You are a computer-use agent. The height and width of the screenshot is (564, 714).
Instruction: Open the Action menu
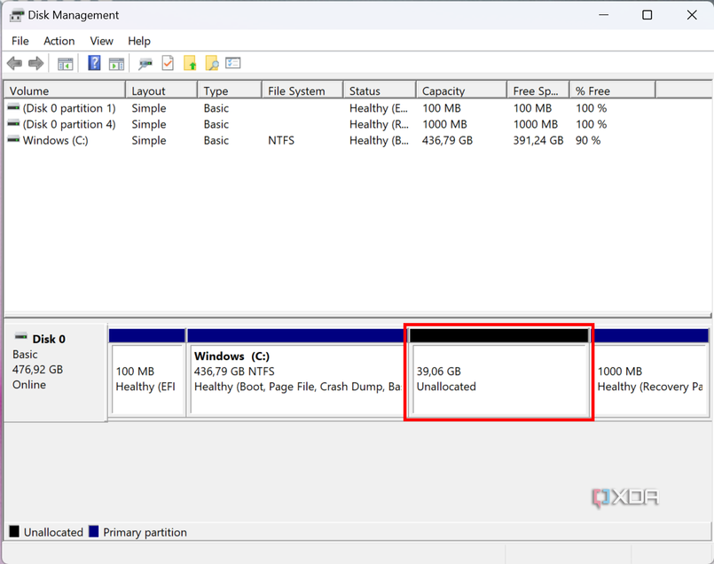59,41
